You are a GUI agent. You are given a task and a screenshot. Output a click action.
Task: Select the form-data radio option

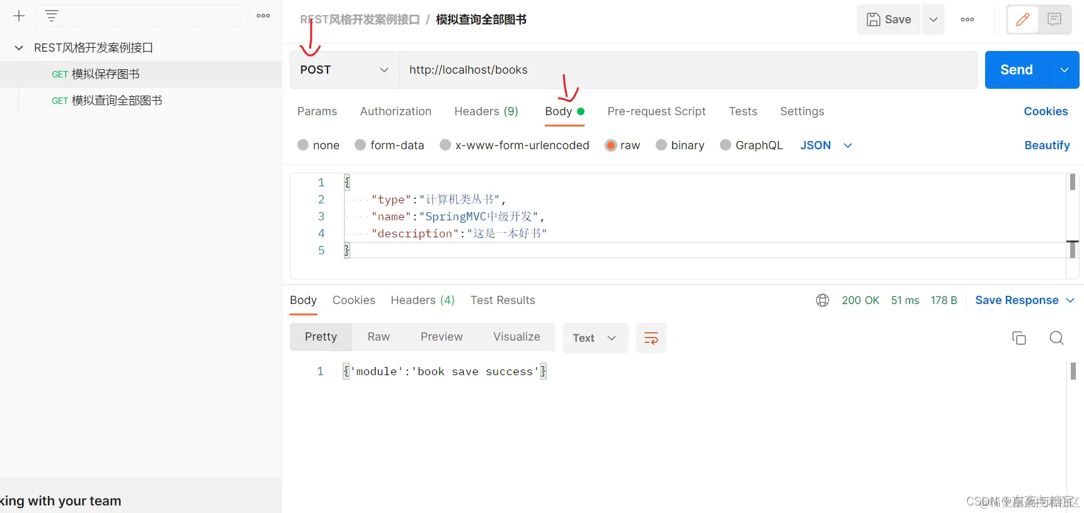360,145
